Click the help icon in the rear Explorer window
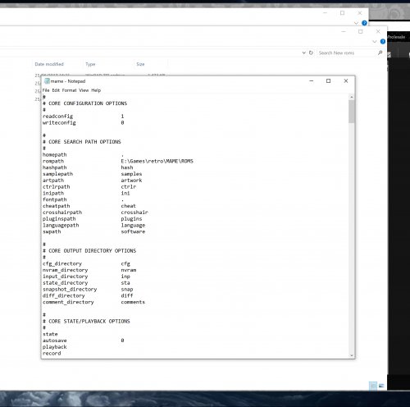 364,23
